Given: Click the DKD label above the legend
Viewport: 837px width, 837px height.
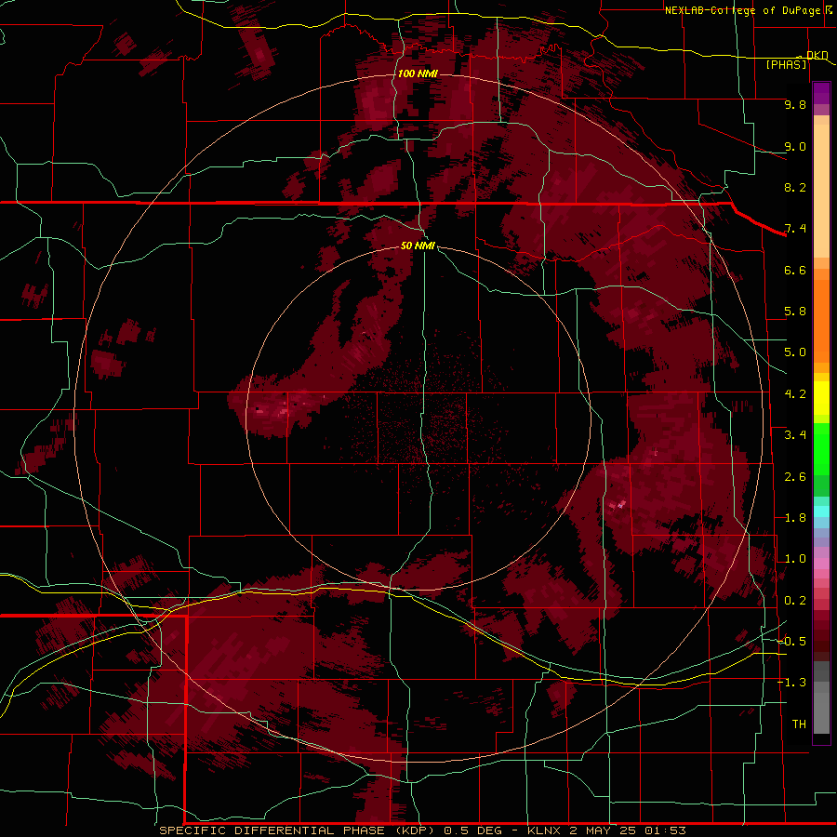Looking at the screenshot, I should [817, 55].
